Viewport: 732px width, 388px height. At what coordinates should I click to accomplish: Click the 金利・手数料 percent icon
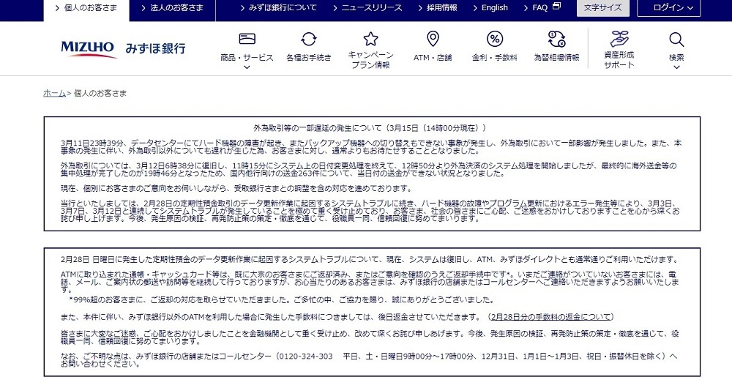coord(495,39)
